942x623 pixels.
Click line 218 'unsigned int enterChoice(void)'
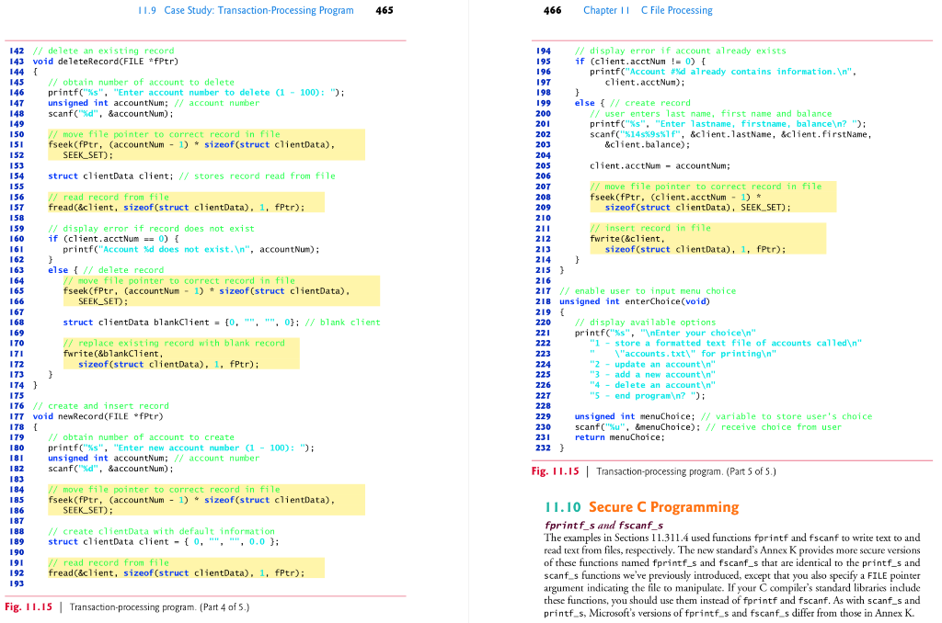tap(635, 301)
